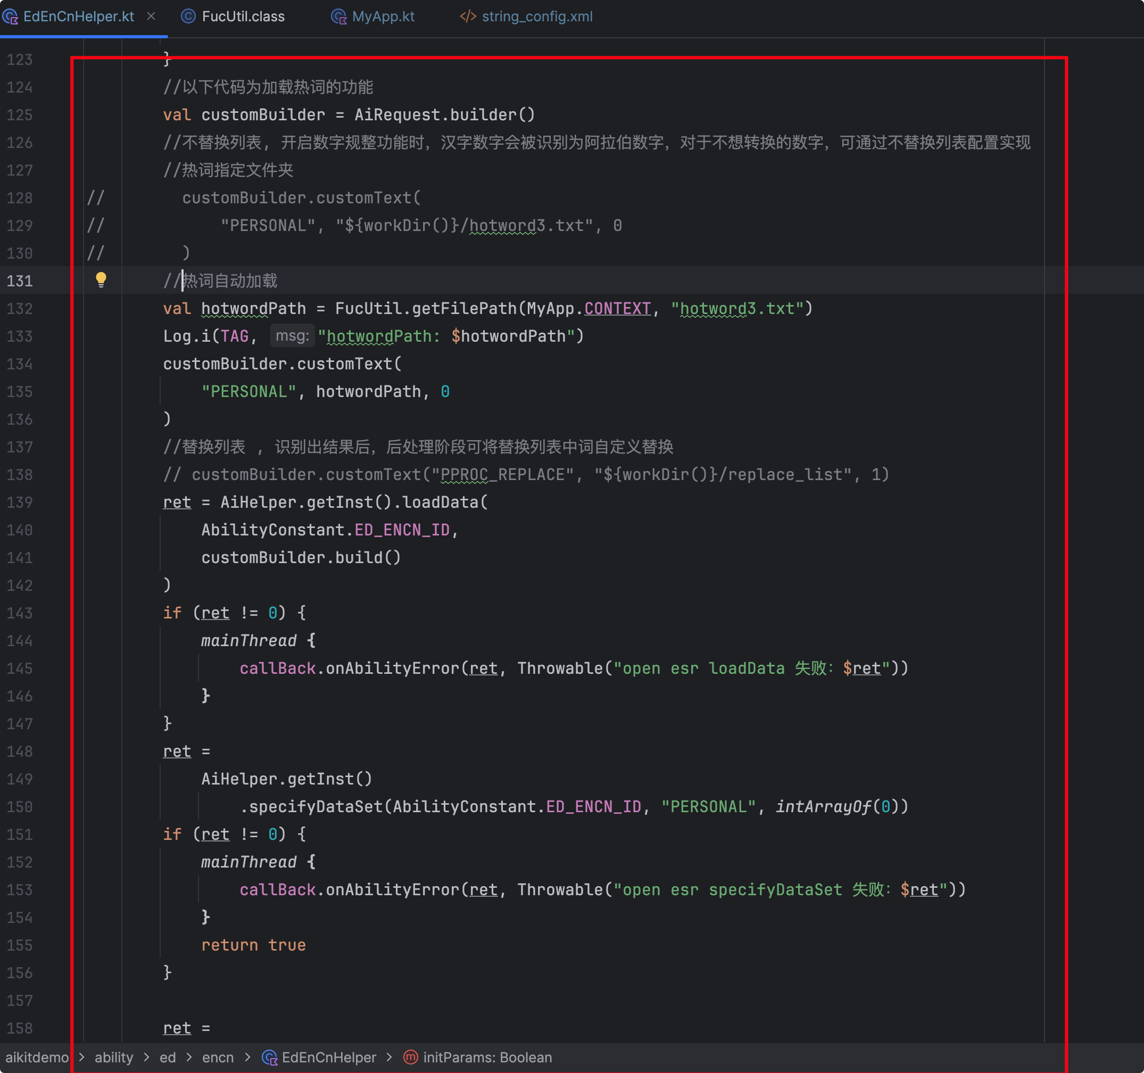Click the ed breadcrumb item
This screenshot has width=1144, height=1073.
pos(167,1058)
